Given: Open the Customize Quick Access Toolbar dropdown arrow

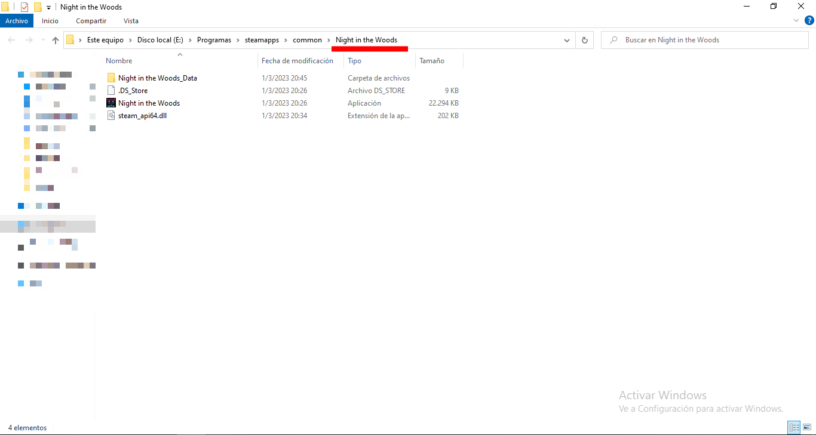Looking at the screenshot, I should point(48,8).
